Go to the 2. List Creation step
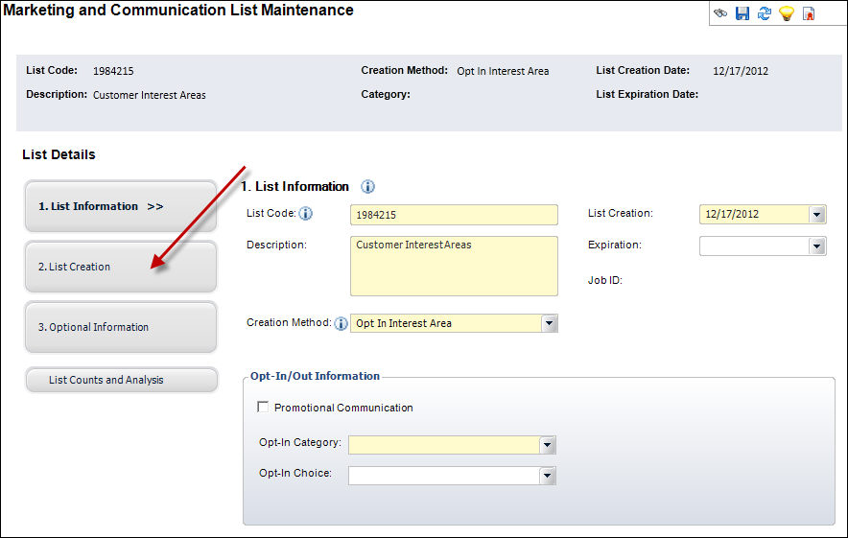The image size is (848, 538). coord(120,267)
